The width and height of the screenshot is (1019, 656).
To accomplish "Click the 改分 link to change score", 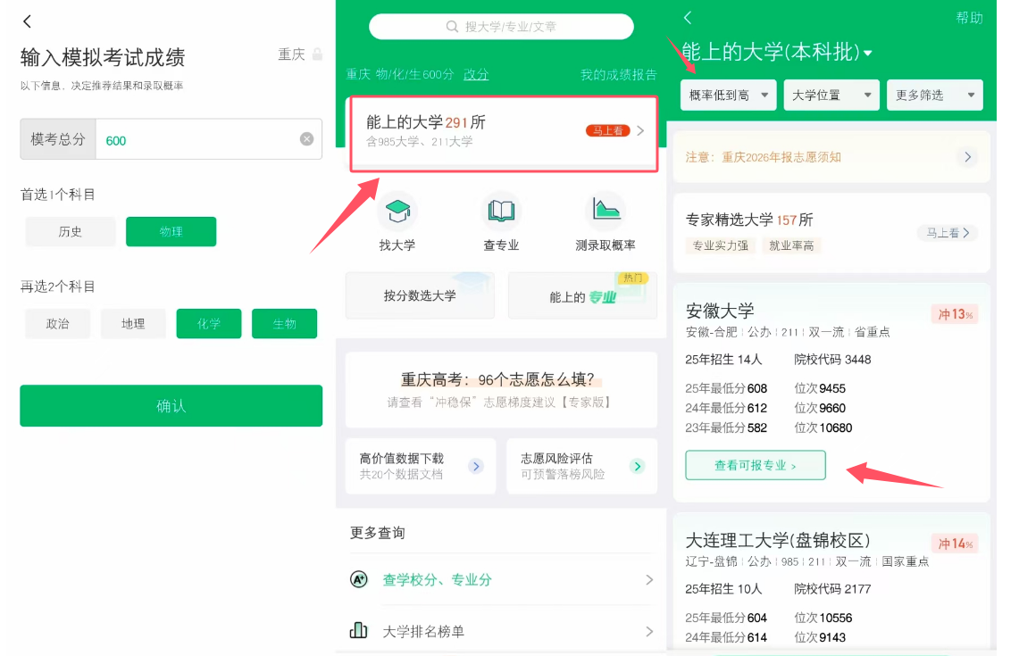I will tap(476, 75).
